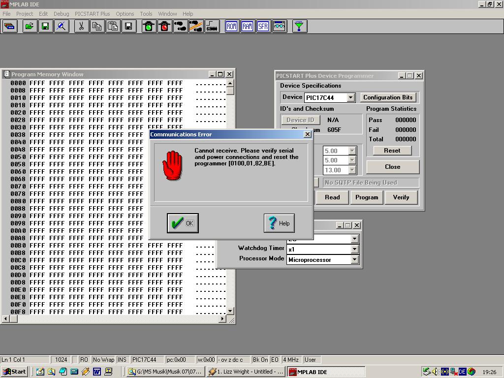Copy with the two-pages toolbar icon
This screenshot has height=378, width=504.
(97, 27)
